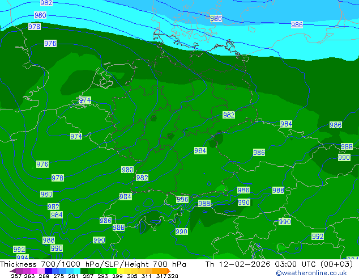The width and height of the screenshot is (359, 278).
Task: Click the orange arrow tip ending the legend
Action: click(169, 271)
